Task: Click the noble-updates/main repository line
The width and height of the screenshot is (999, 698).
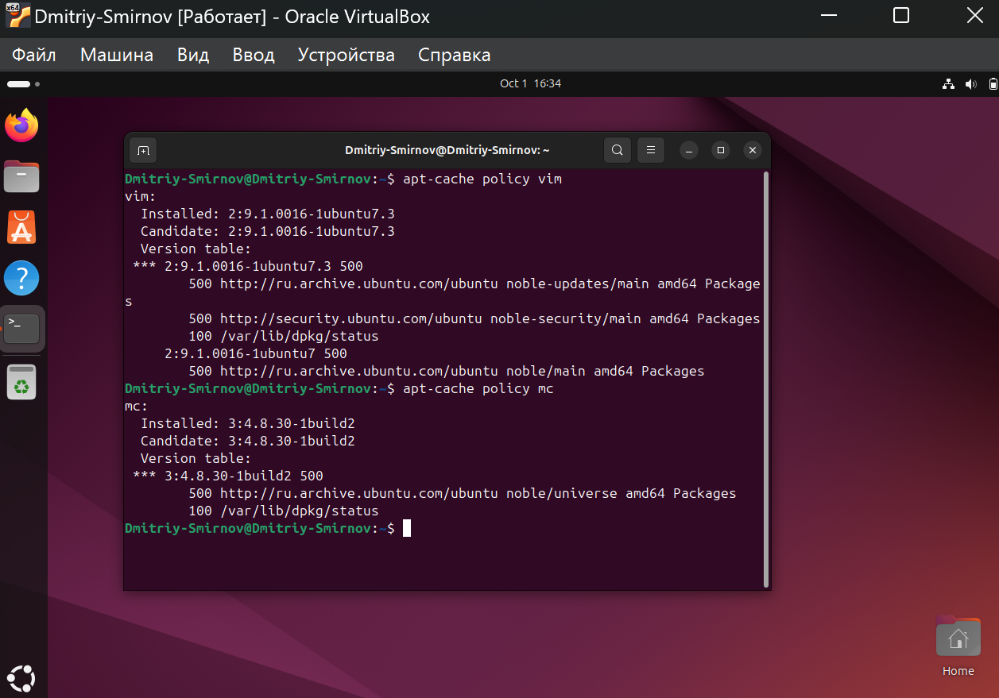Action: coord(474,283)
